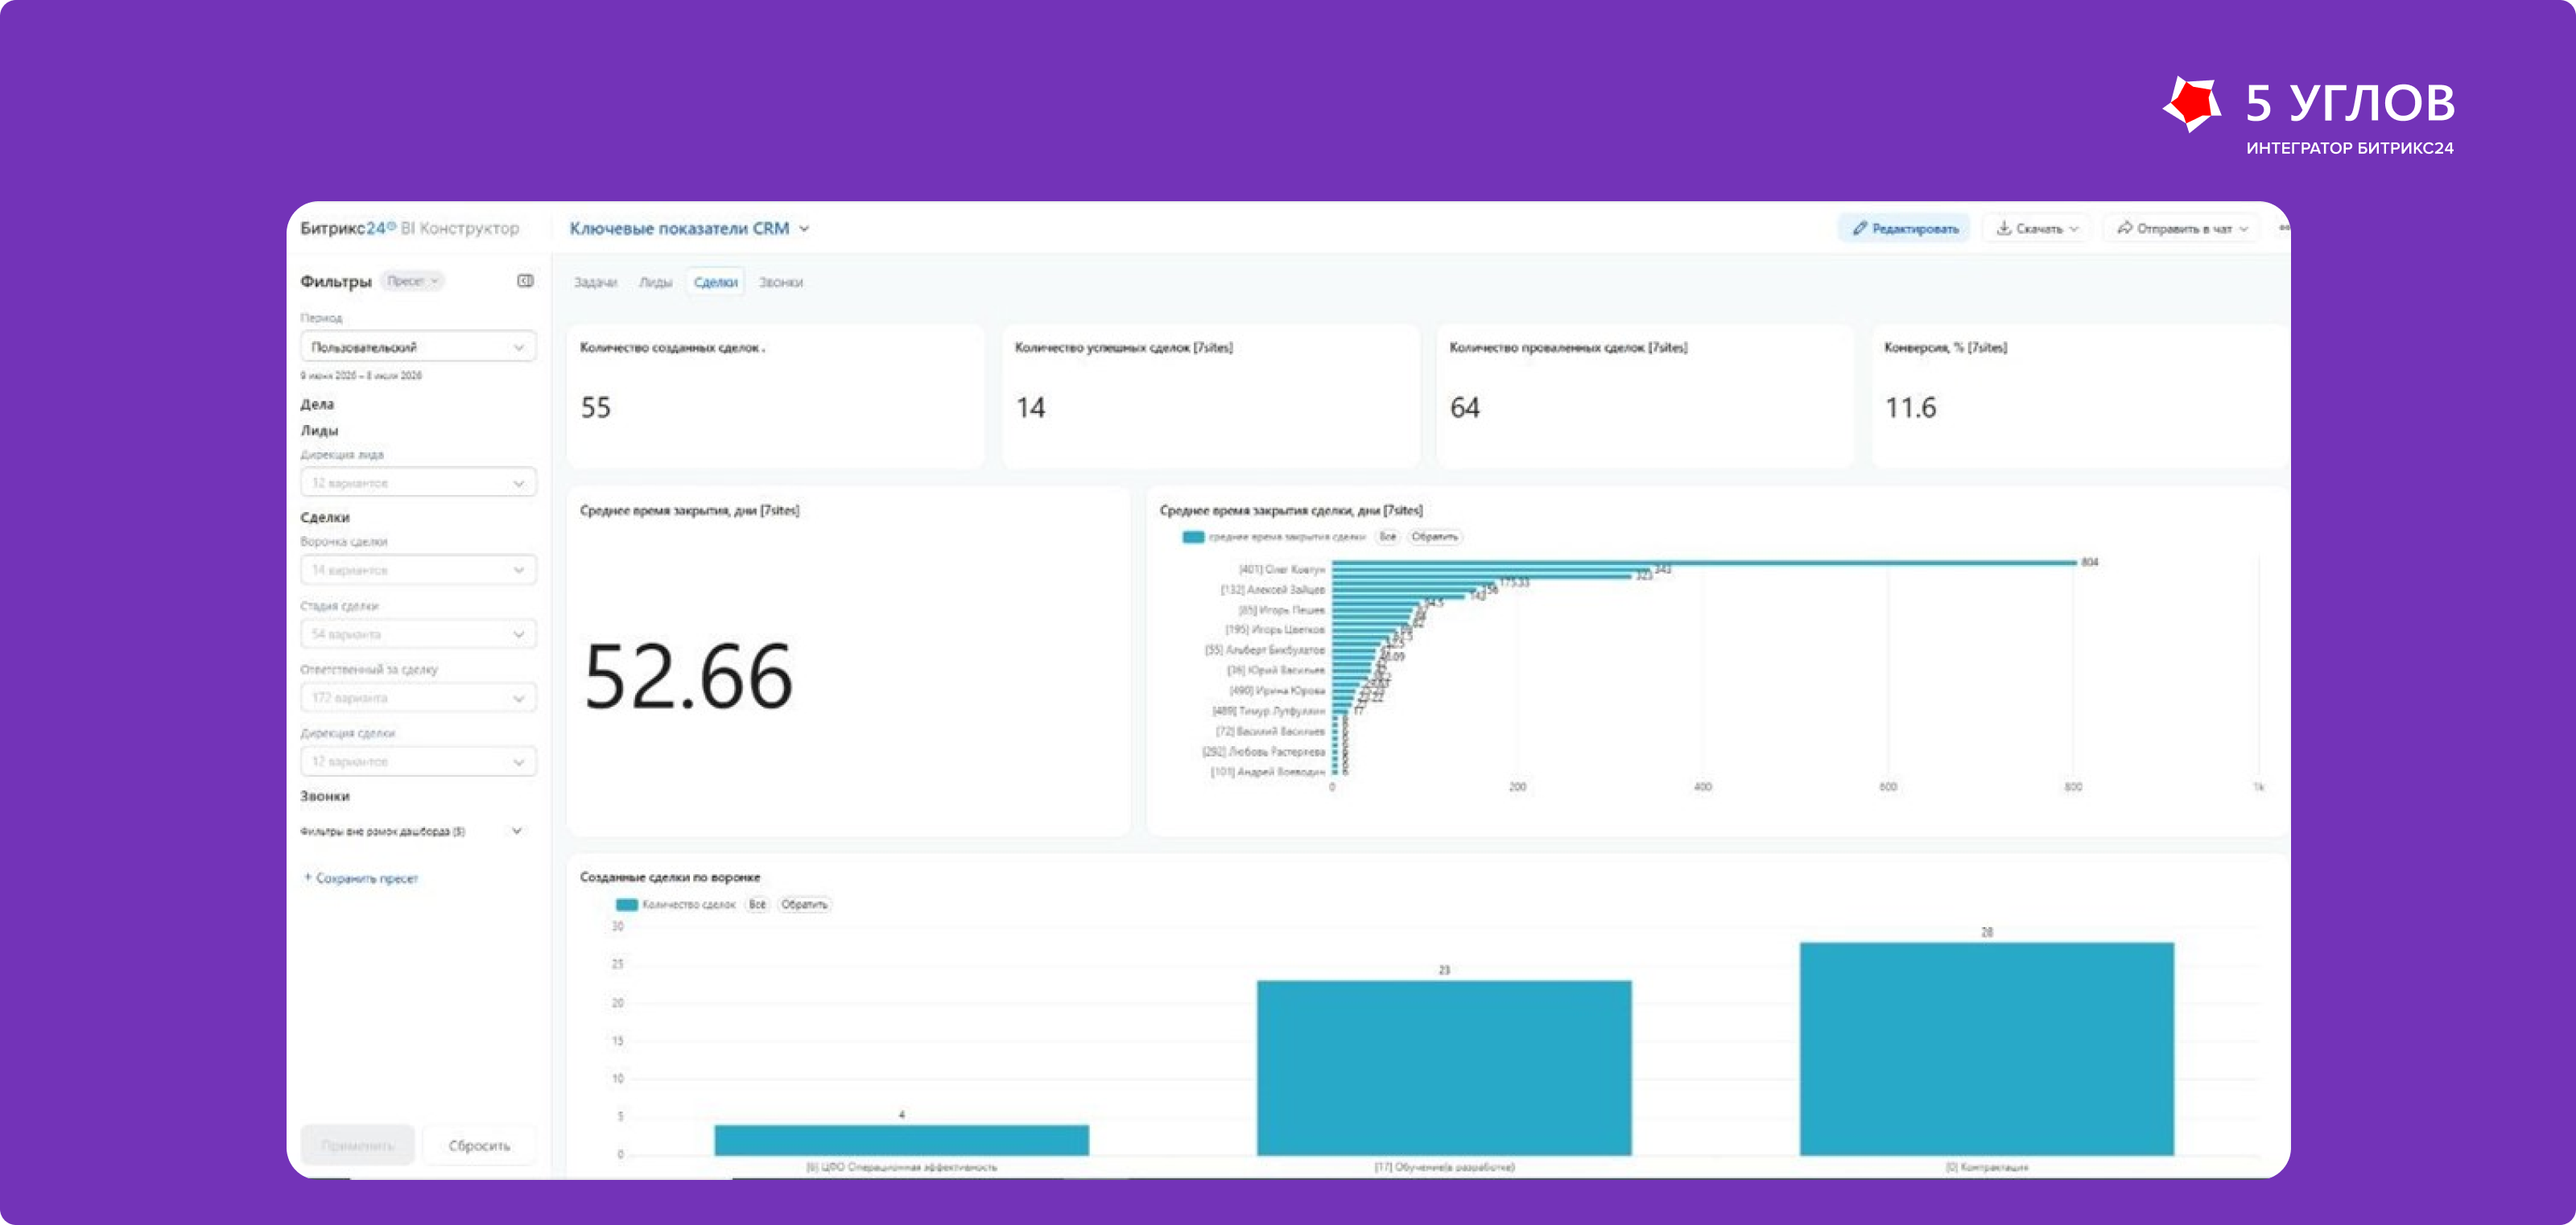2576x1225 pixels.
Task: Select the Сделки tab
Action: [715, 283]
